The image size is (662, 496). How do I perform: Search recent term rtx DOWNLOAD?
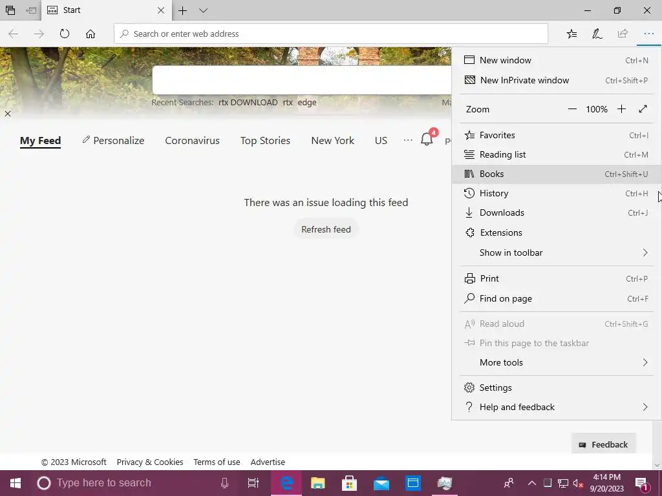click(x=248, y=103)
